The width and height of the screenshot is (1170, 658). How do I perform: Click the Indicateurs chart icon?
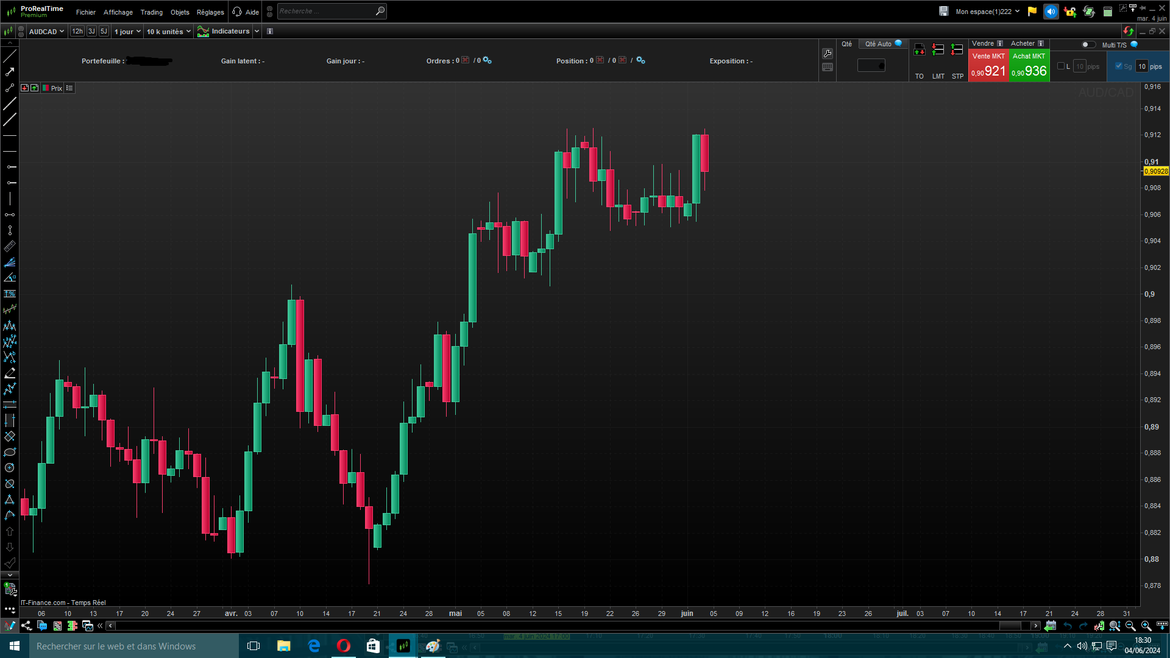coord(203,32)
